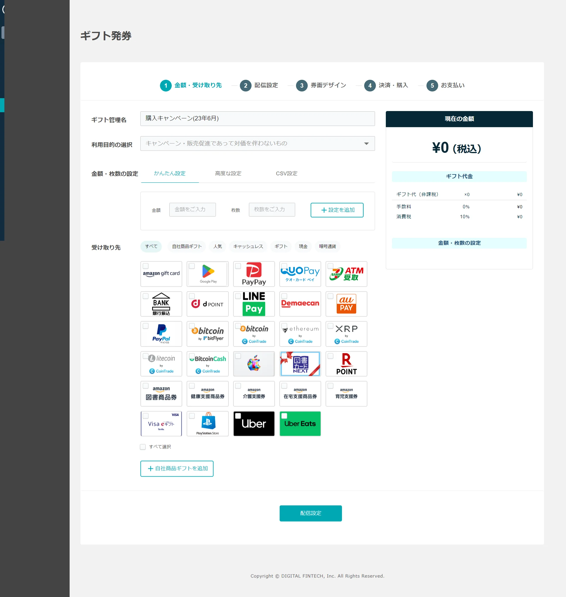
Task: Open the 利用目的の選択 dropdown
Action: (257, 143)
